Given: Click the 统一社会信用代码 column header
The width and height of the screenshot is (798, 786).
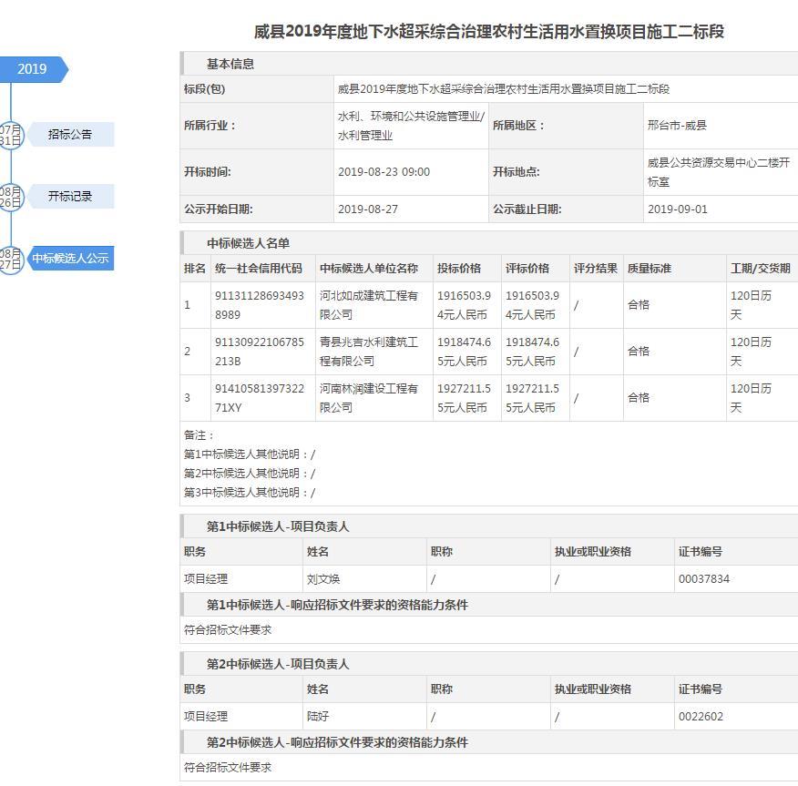Looking at the screenshot, I should 259,269.
